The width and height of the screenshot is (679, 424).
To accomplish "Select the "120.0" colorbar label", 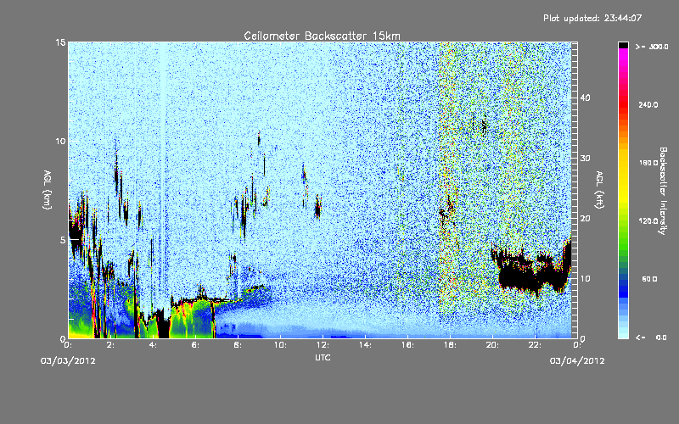I will tap(648, 220).
